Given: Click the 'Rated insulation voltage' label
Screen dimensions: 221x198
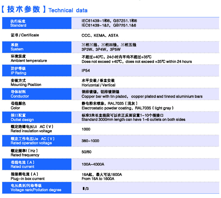Looking at the screenshot, I should click(x=31, y=131).
